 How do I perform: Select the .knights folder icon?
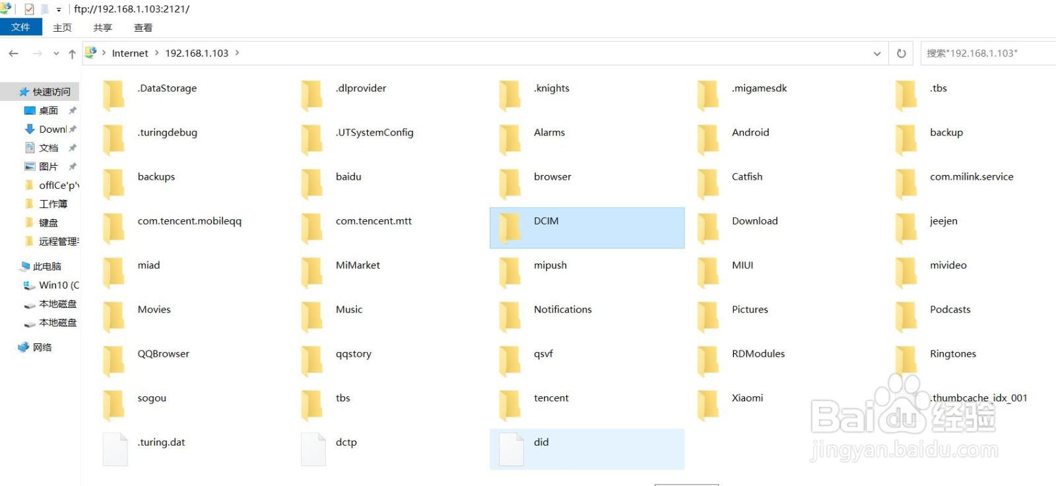pos(510,96)
